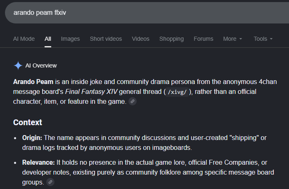Click the blue AI Overview sparkle icon
The image size is (289, 189).
point(18,65)
